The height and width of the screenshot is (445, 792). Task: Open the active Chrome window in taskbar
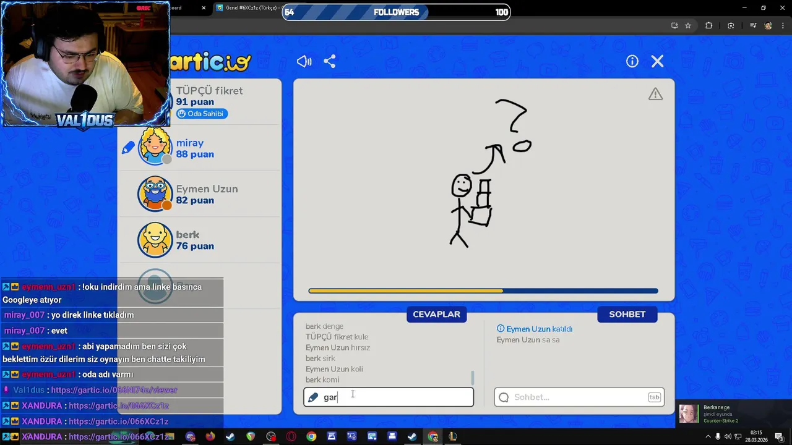tap(433, 436)
